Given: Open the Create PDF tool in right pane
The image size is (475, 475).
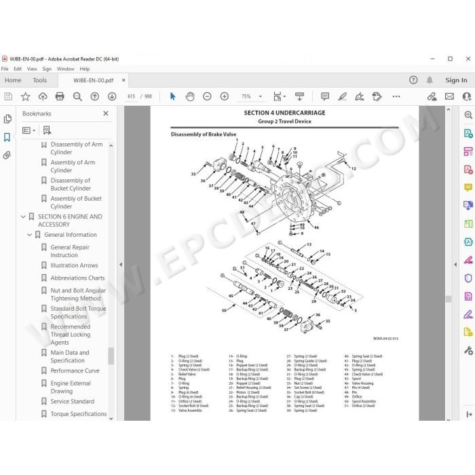Looking at the screenshot, I should coord(468,170).
